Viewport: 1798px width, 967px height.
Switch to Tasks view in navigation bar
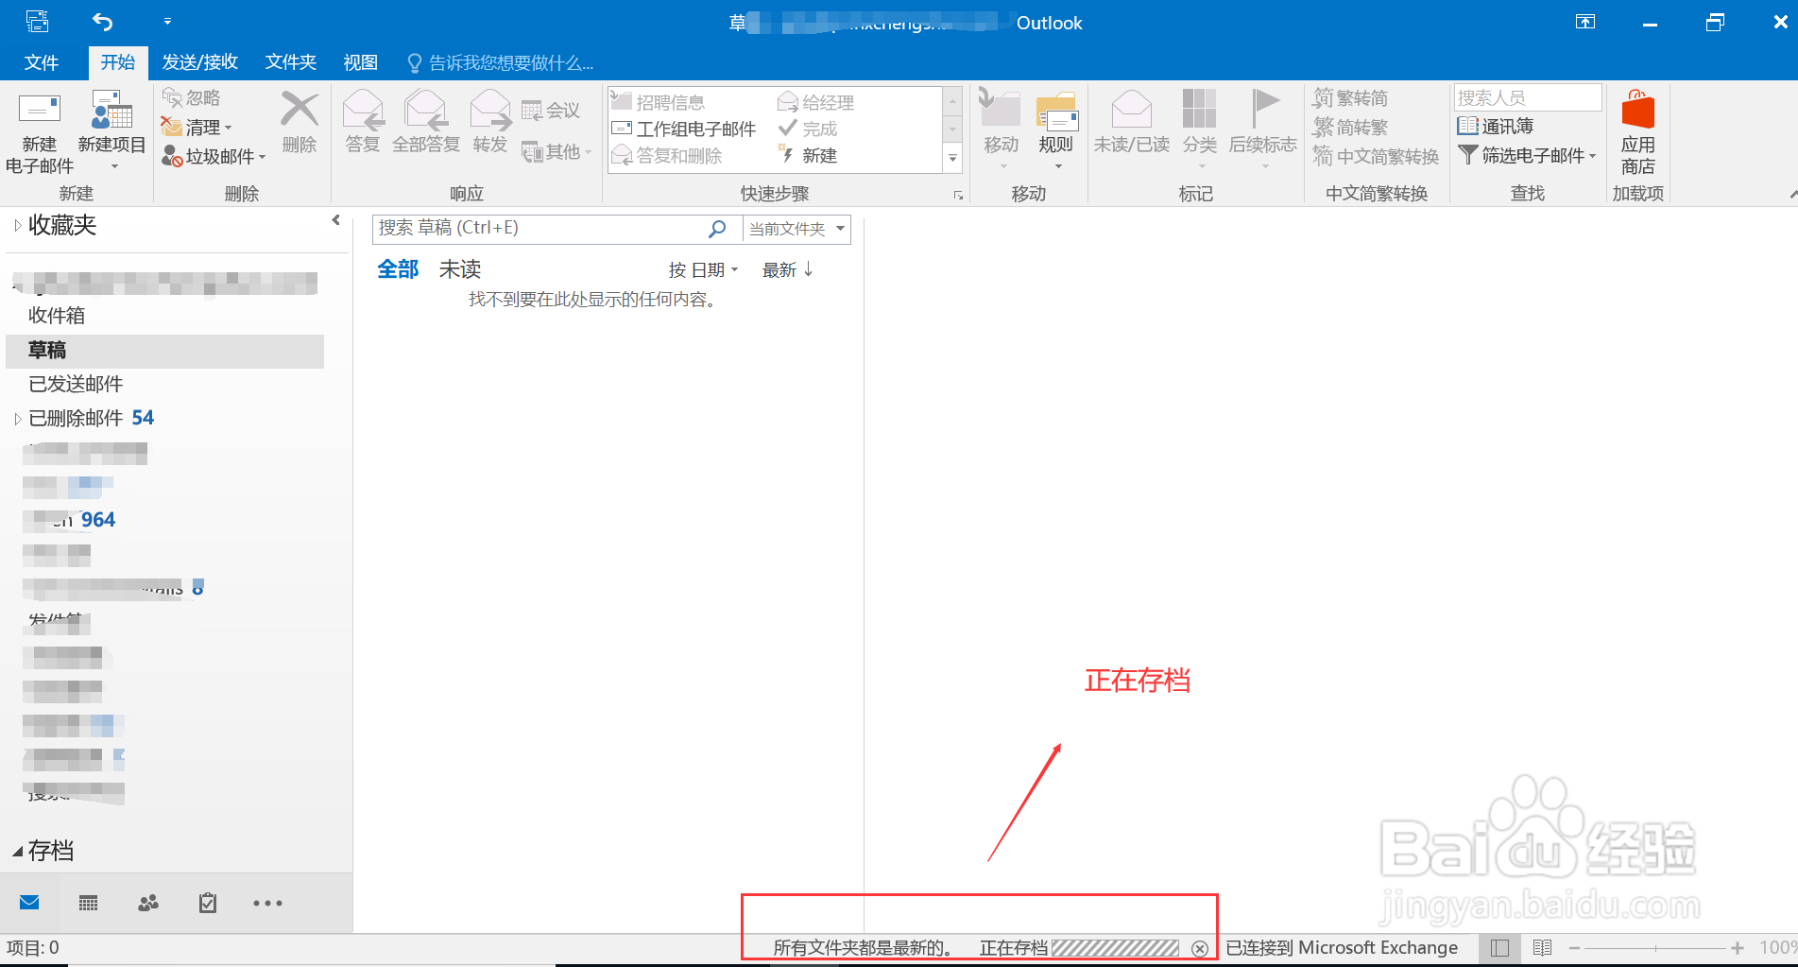[208, 903]
